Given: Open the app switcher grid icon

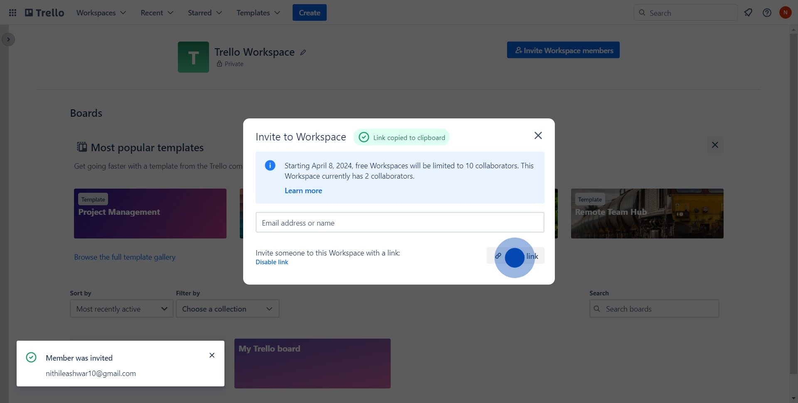Looking at the screenshot, I should tap(12, 13).
